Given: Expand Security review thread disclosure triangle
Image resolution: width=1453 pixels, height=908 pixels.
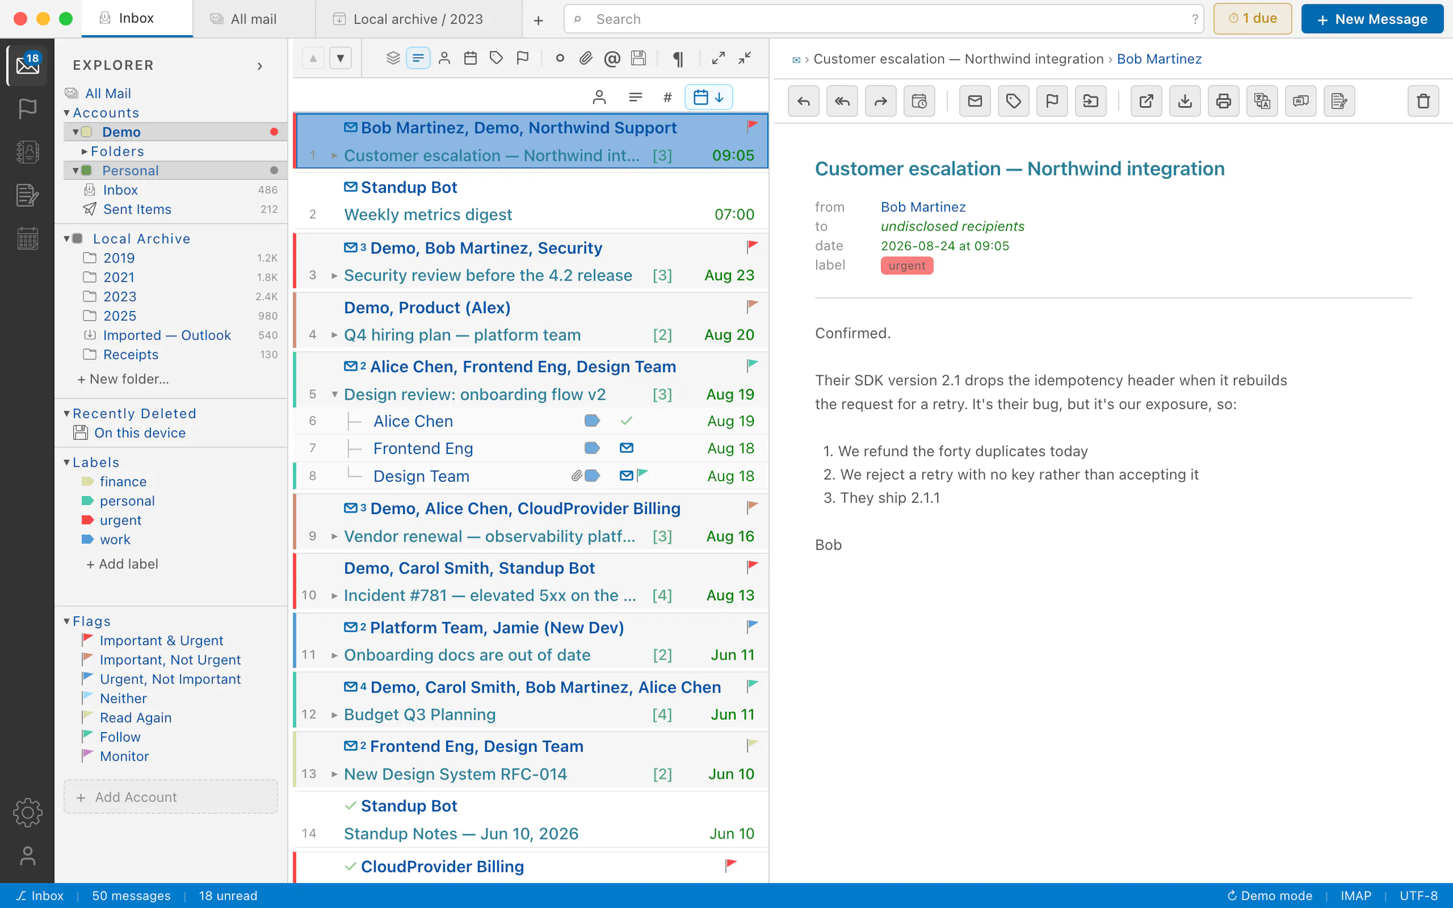Looking at the screenshot, I should 334,275.
